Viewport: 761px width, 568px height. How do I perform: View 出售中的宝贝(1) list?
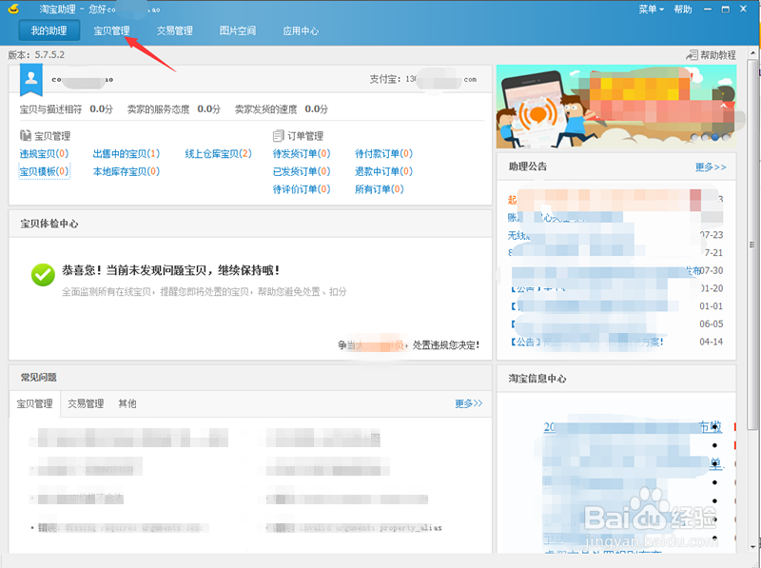click(127, 154)
